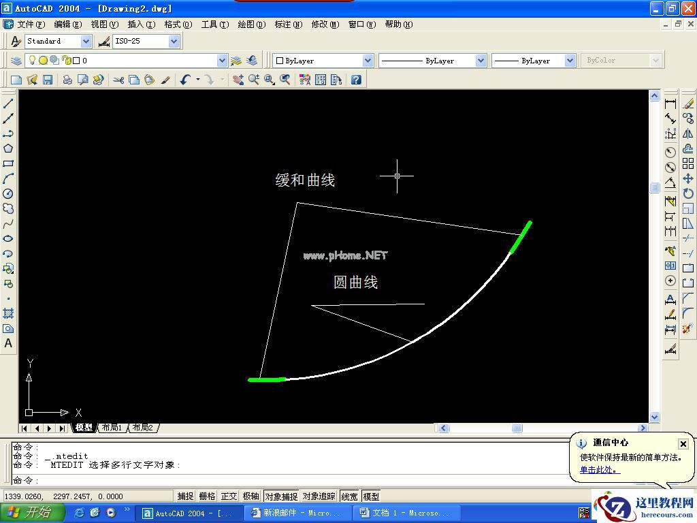
Task: Select the Polygon draw tool
Action: point(8,148)
